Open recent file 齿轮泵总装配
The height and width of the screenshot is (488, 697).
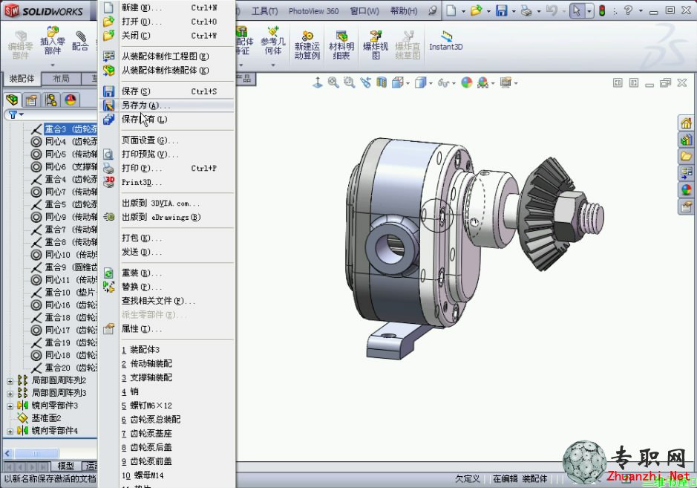168,420
